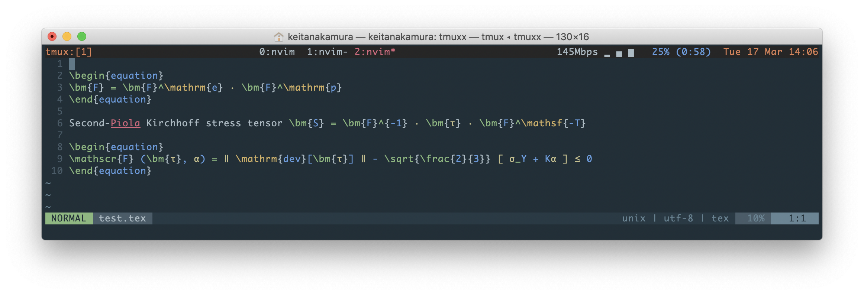The image size is (864, 295).
Task: Click \begin{equation} on line 8
Action: coord(116,147)
